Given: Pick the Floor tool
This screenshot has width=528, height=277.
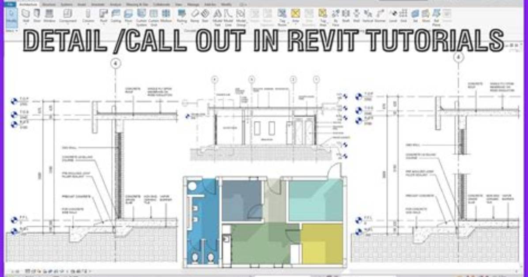Looking at the screenshot, I should (128, 15).
